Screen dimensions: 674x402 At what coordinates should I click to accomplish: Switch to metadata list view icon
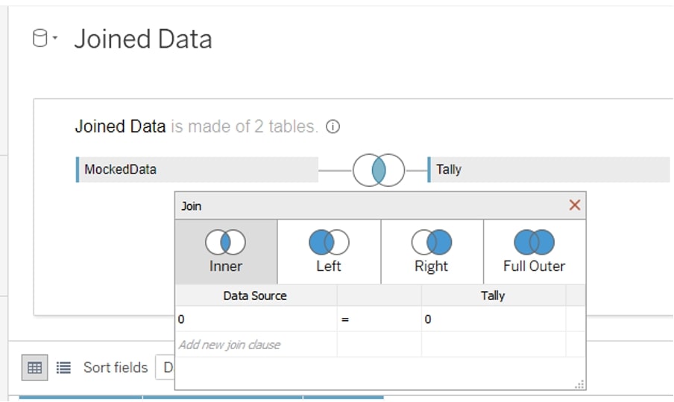(x=63, y=368)
